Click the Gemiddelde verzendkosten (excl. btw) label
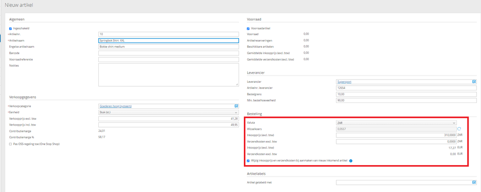The width and height of the screenshot is (481, 192). coord(270,59)
